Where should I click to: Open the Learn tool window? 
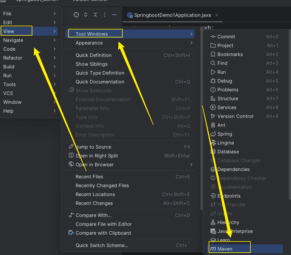(x=245, y=240)
